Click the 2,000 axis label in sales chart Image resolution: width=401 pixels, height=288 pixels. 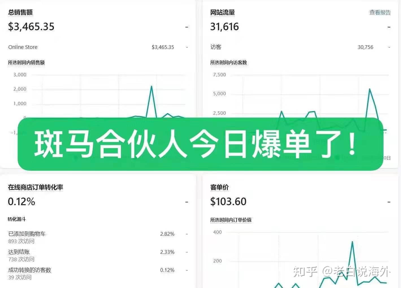[20, 89]
